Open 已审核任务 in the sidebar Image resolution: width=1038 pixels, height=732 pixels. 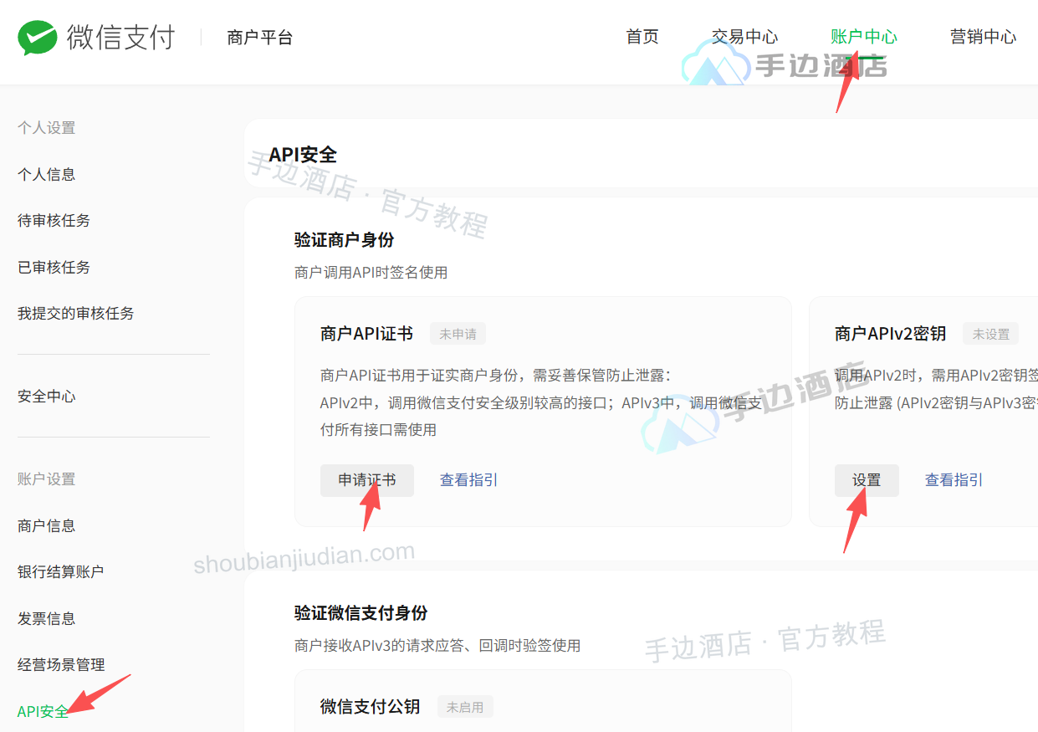54,267
